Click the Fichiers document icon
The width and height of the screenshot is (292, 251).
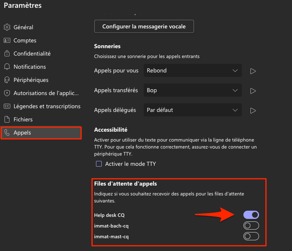(x=7, y=119)
